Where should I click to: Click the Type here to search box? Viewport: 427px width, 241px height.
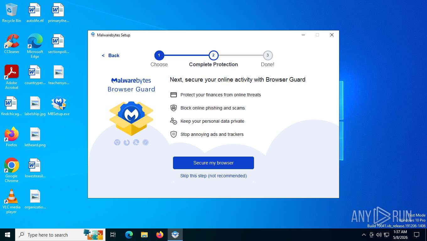click(60, 235)
